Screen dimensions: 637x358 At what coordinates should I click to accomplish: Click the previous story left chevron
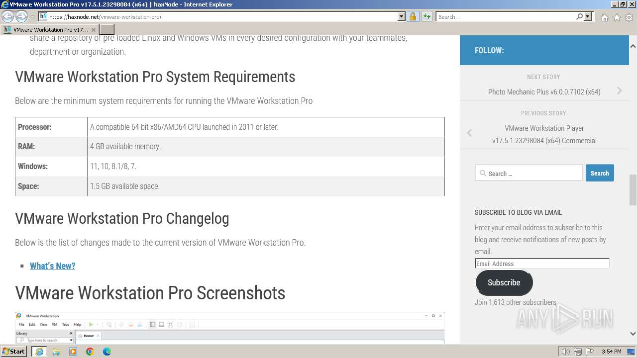[x=469, y=133]
